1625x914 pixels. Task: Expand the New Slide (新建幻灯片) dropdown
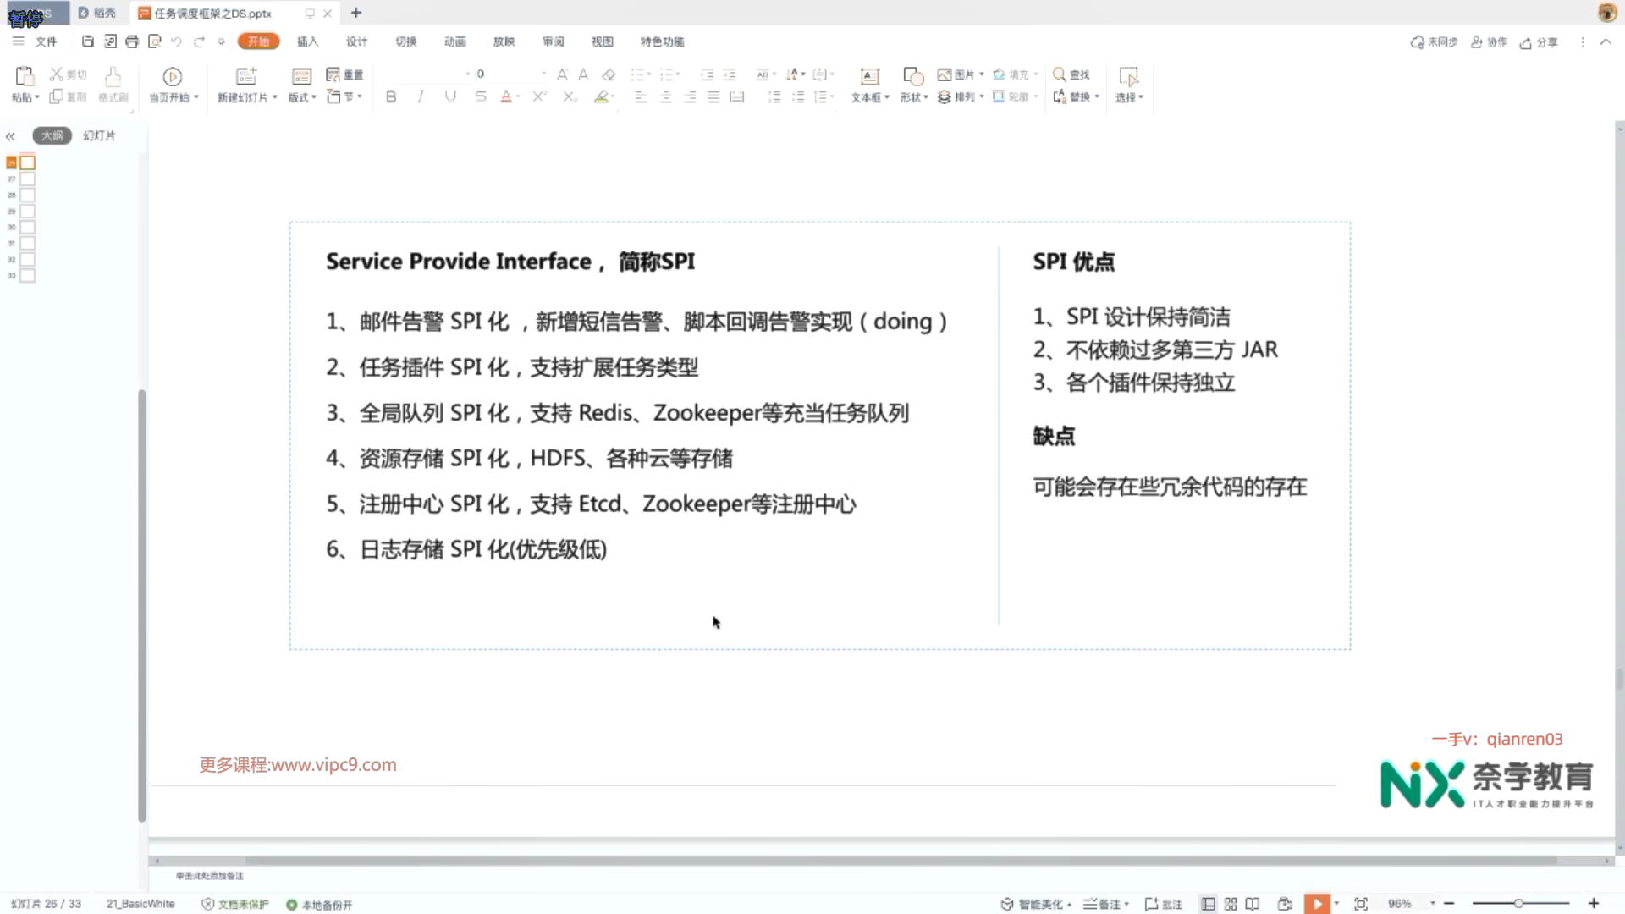(x=274, y=98)
